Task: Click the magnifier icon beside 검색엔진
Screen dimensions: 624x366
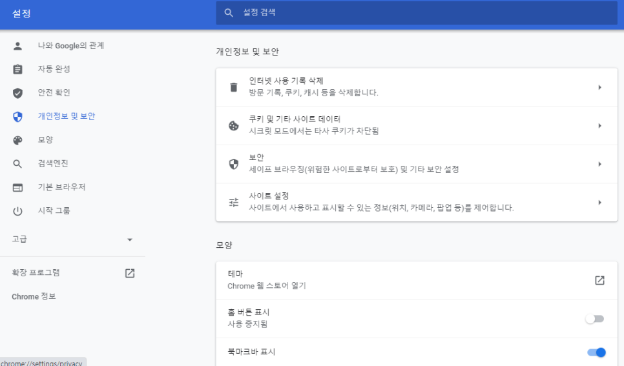Action: pyautogui.click(x=17, y=163)
